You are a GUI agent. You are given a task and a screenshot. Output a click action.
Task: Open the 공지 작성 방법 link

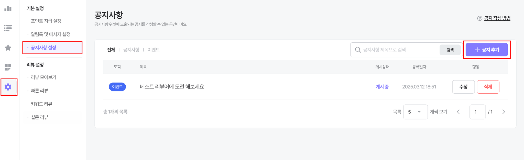point(497,18)
